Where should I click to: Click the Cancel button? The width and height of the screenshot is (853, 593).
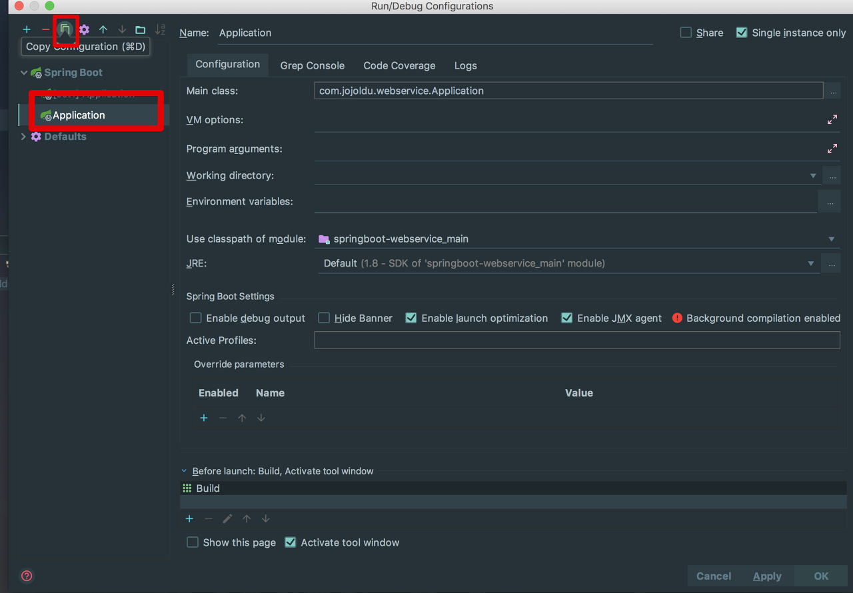714,576
